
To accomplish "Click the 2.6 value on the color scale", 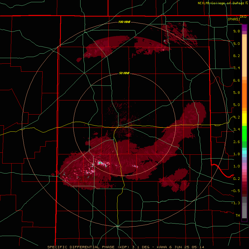I will 237,142.
